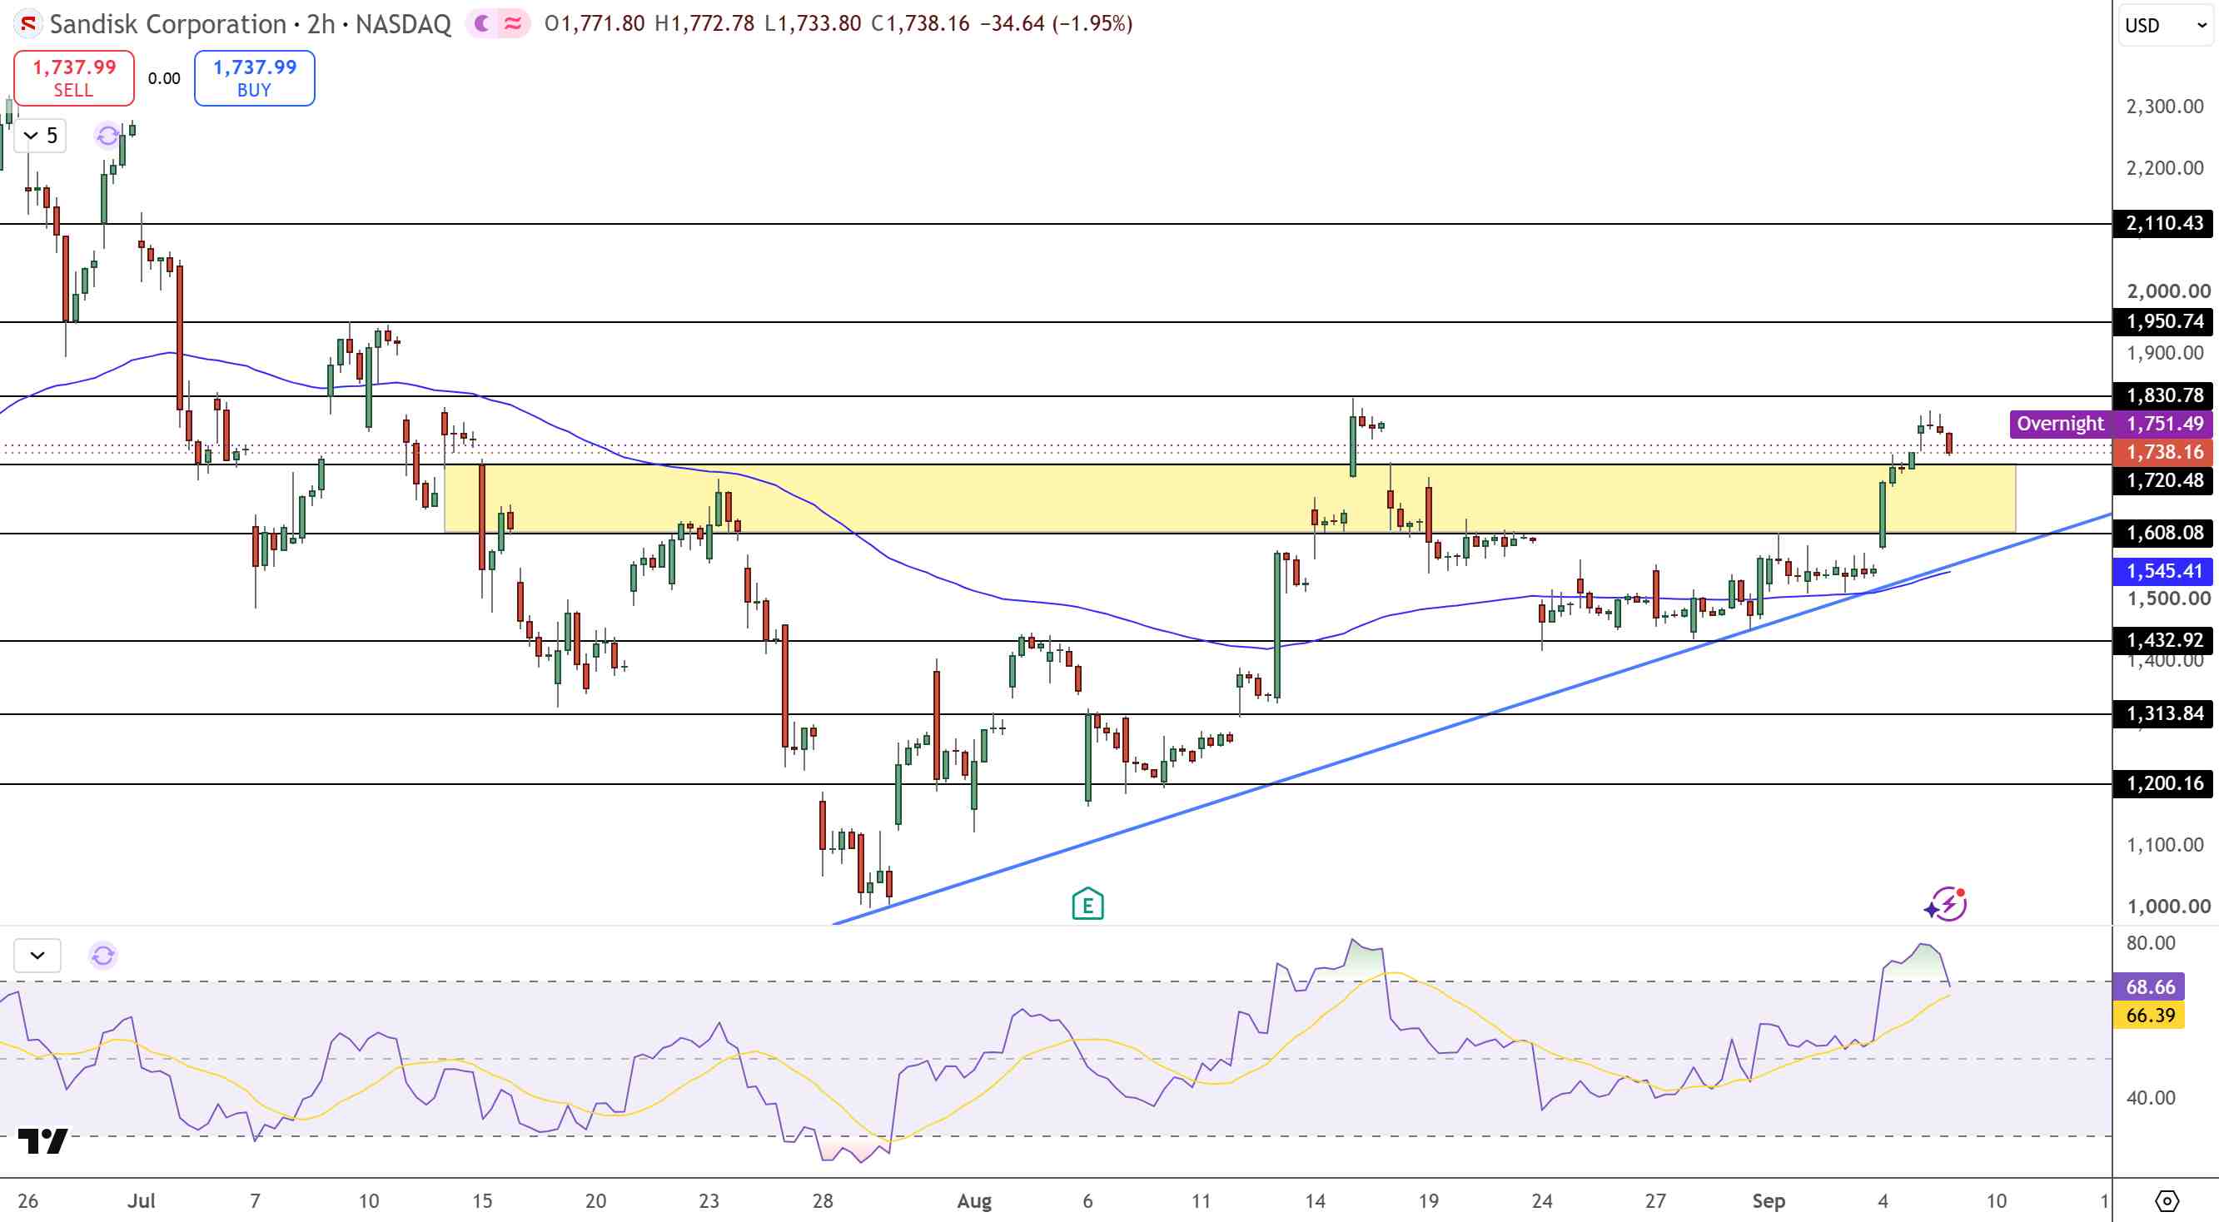2219x1222 pixels.
Task: Select the 1,313.84 horizontal line label
Action: 2164,713
